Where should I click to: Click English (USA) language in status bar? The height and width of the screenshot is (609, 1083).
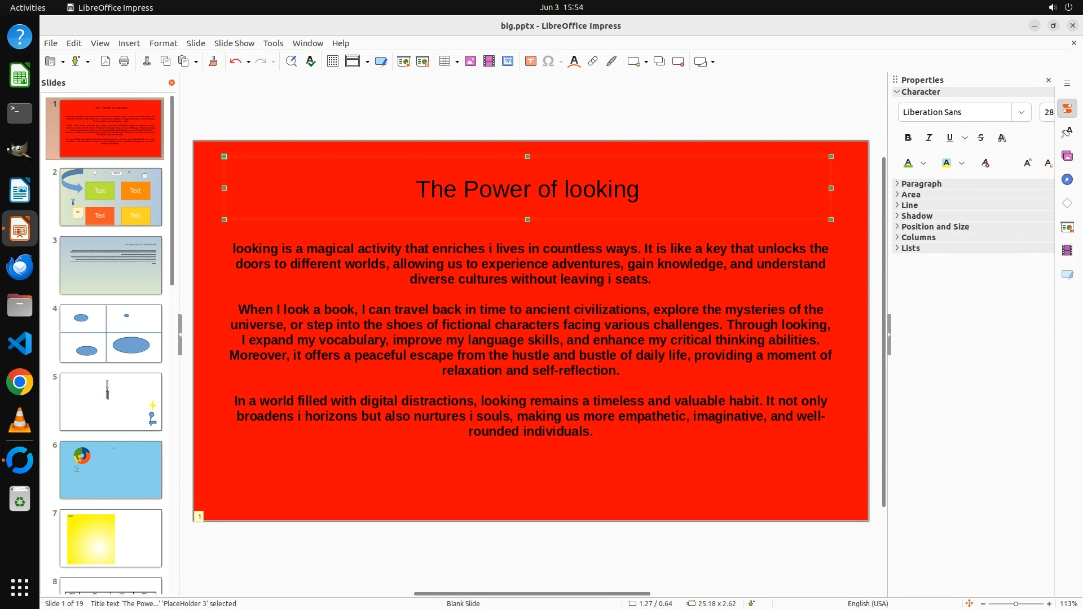(x=868, y=603)
